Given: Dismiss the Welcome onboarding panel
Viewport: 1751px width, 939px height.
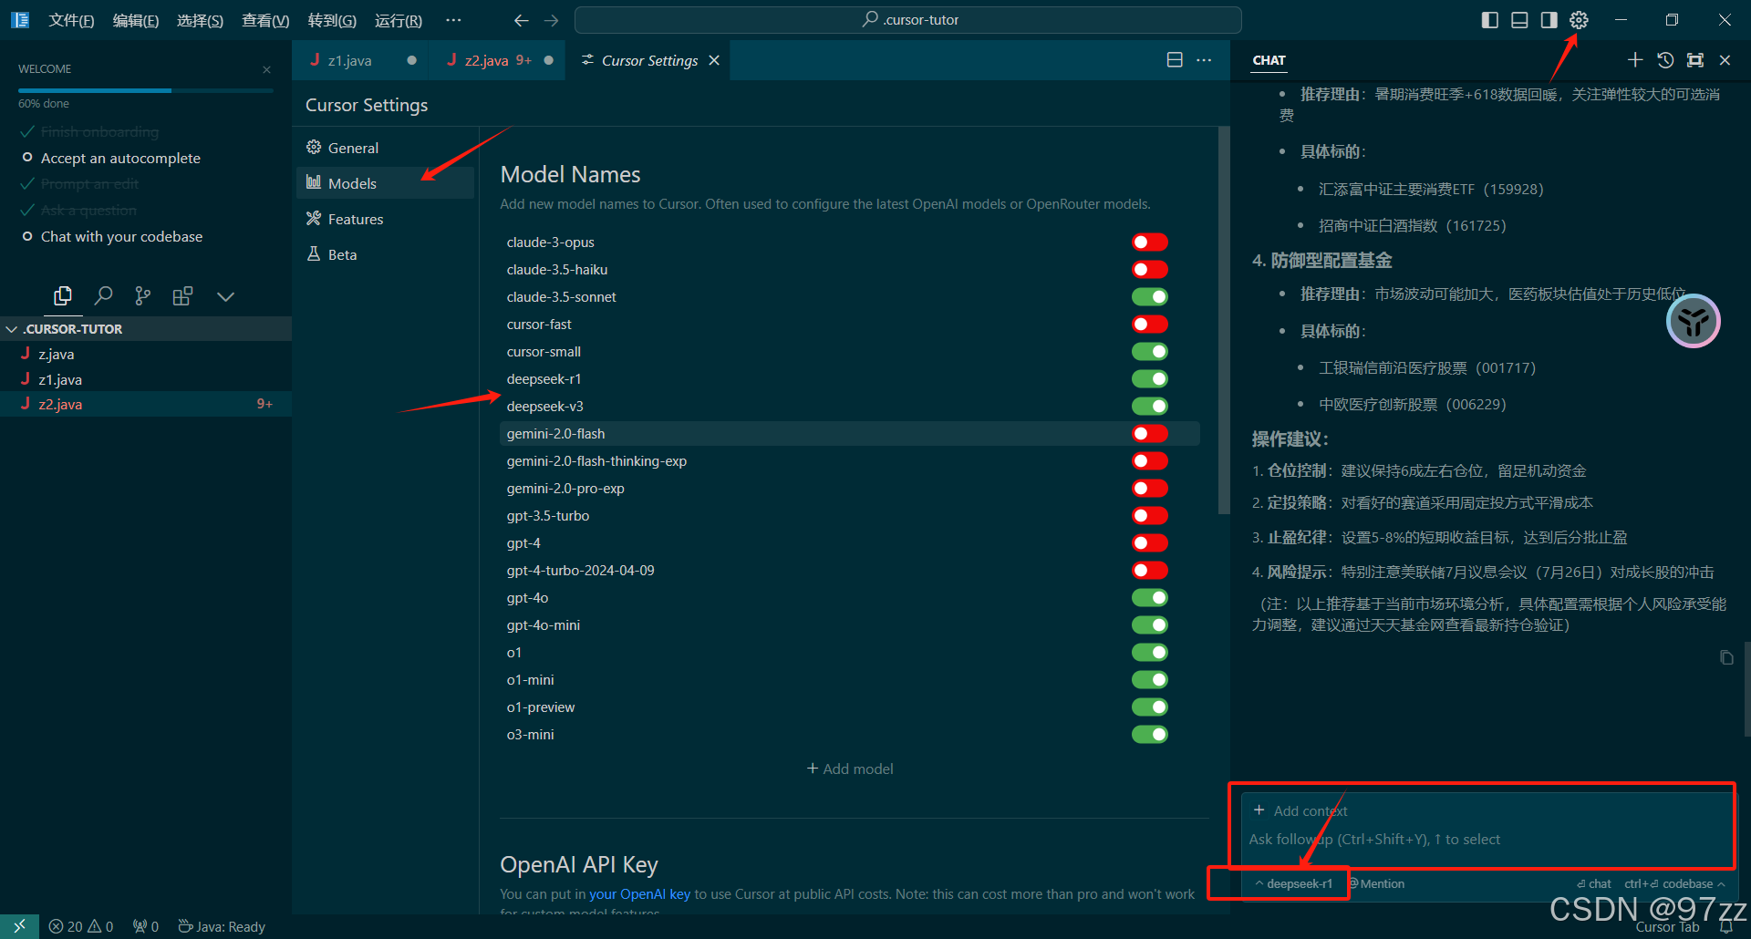Looking at the screenshot, I should 266,69.
